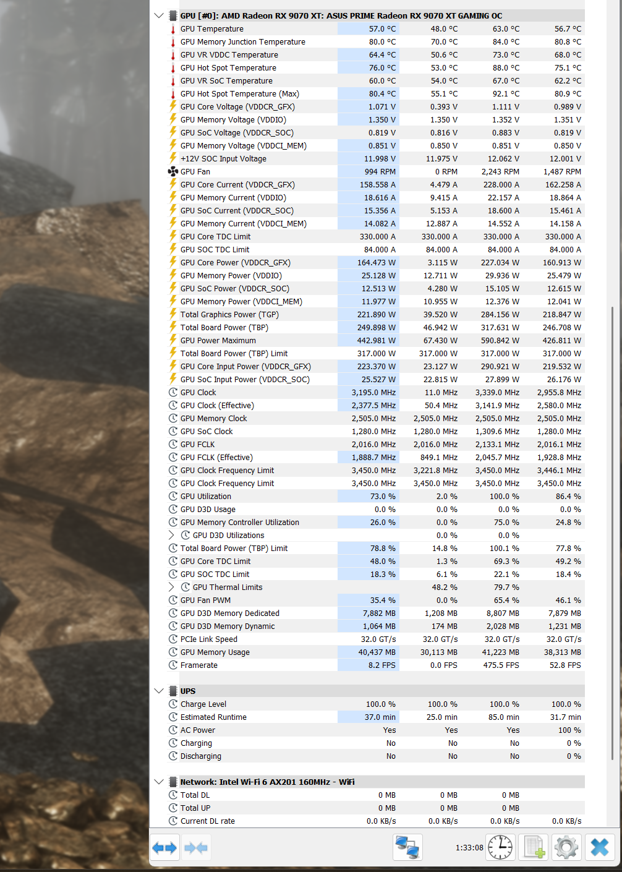Click the 475.5 FPS maximum Framerate value
Viewport: 622px width, 872px height.
(501, 665)
